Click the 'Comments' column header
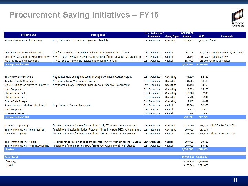Viewport: 248px width, 186px height. coord(227,37)
